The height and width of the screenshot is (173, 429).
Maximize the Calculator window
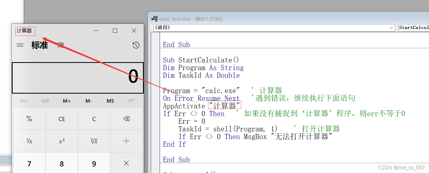tap(115, 31)
